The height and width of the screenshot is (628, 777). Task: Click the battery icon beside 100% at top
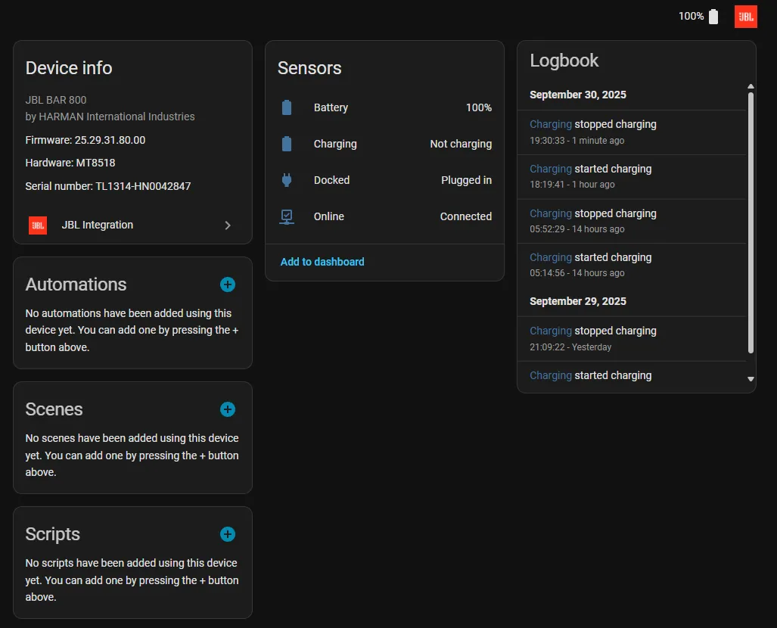[713, 17]
